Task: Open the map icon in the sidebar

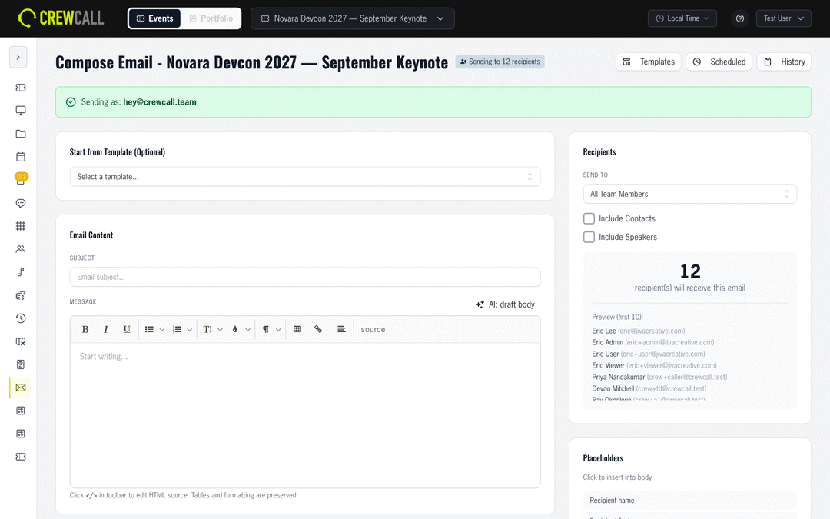Action: coord(21,341)
